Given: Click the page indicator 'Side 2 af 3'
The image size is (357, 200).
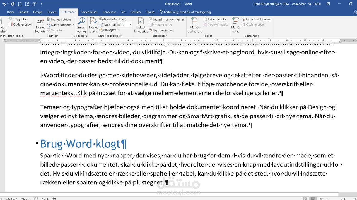Looking at the screenshot, I should tap(11, 199).
